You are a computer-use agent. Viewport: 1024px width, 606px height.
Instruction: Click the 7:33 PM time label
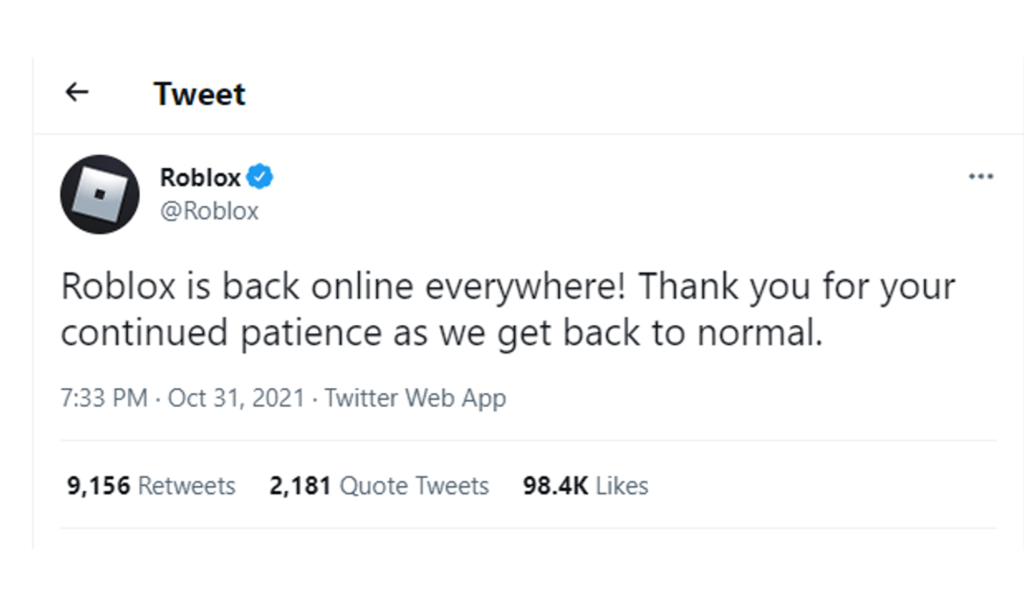(x=100, y=398)
